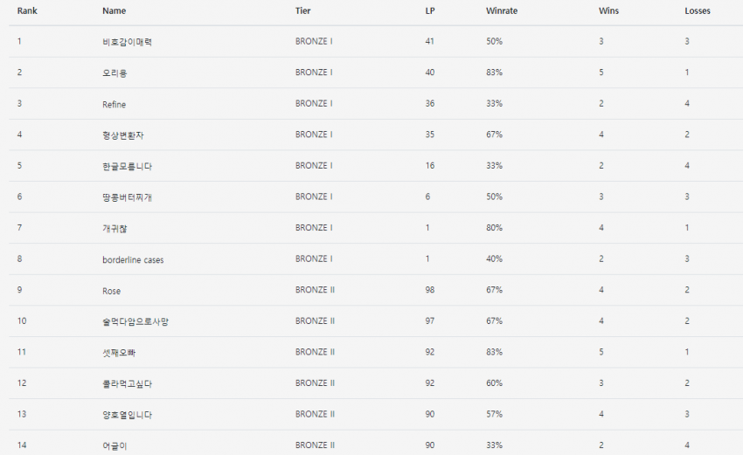Select the 60% winrate cell in row 12
Screen dimensions: 743x455
point(494,383)
